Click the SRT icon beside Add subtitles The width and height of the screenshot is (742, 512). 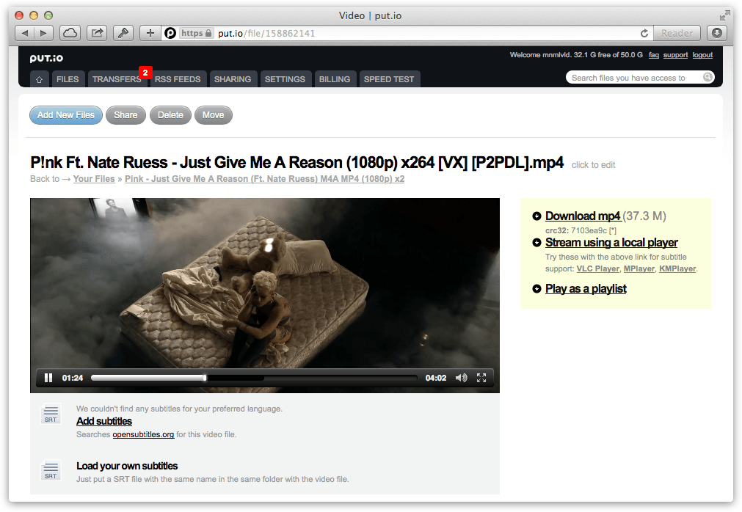click(51, 414)
